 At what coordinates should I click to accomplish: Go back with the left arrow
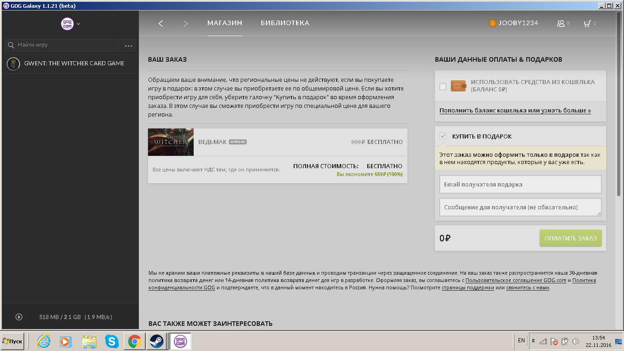point(161,23)
